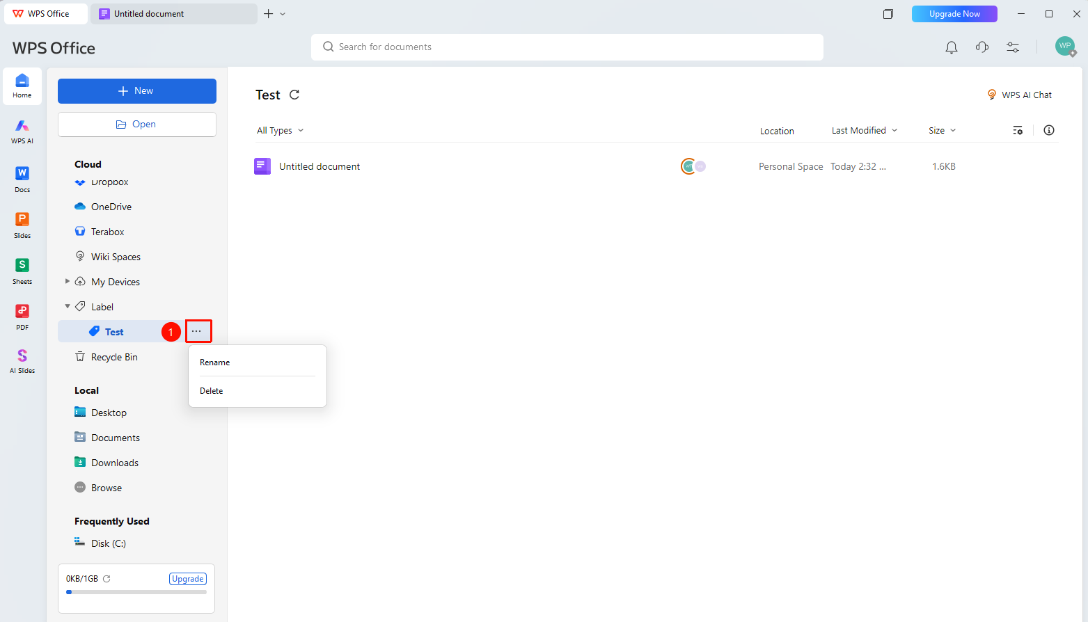Collapse the Label tree node
The height and width of the screenshot is (622, 1088).
tap(68, 306)
